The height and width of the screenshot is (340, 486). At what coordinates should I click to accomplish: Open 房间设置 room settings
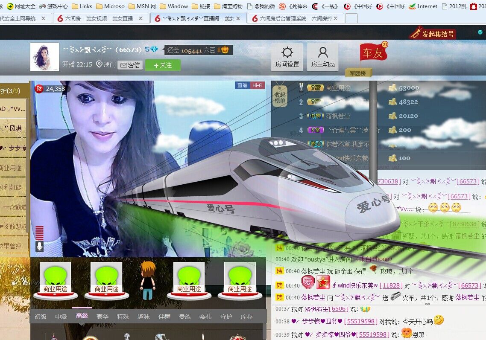[x=287, y=57]
